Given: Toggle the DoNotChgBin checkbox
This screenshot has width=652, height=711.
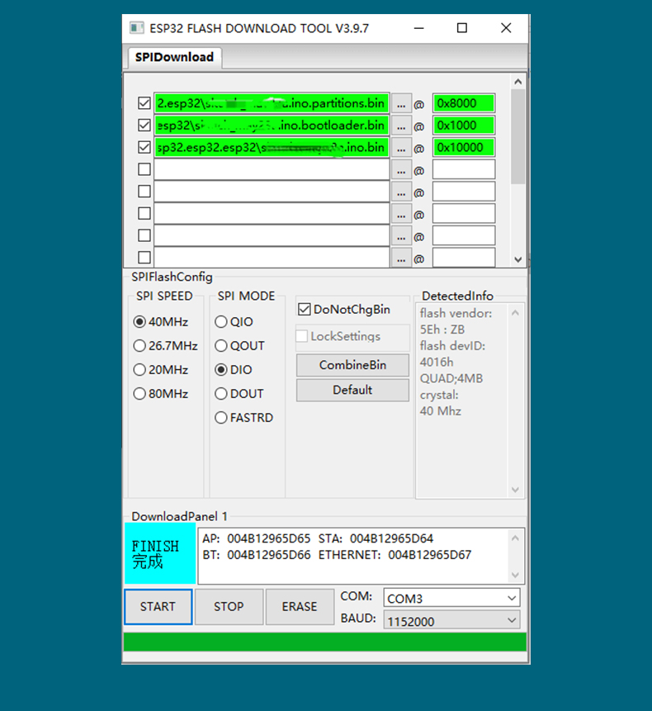Looking at the screenshot, I should 304,310.
